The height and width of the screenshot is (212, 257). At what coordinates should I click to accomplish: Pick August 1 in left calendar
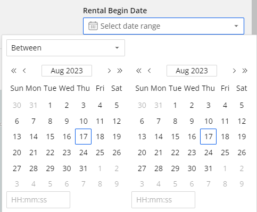pyautogui.click(x=50, y=105)
